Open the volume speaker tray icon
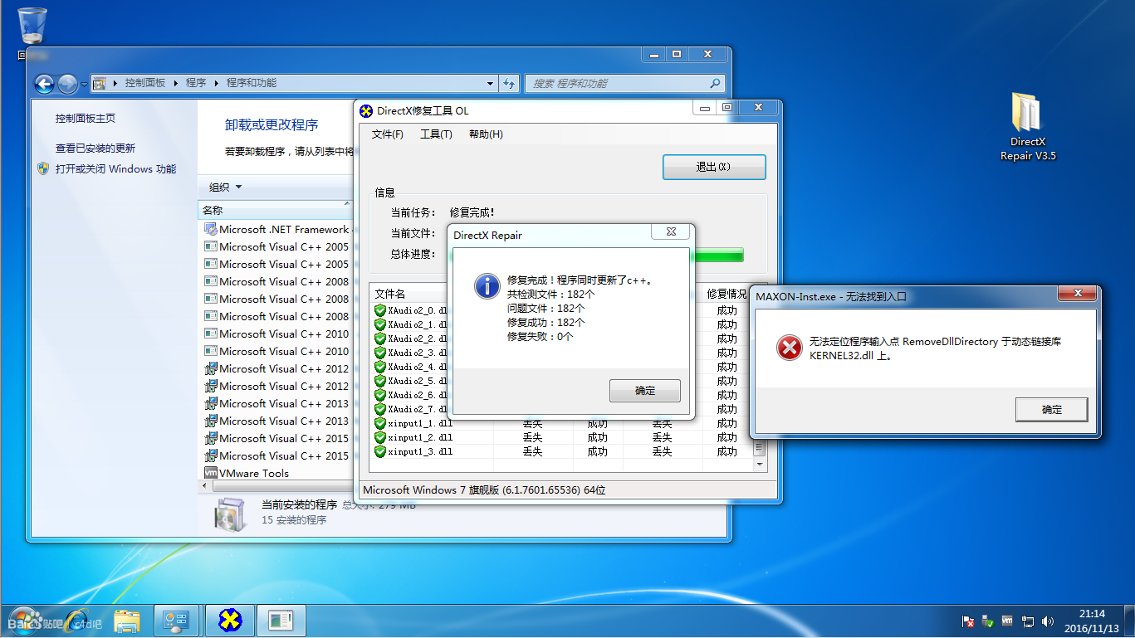This screenshot has height=638, width=1135. 1048,621
